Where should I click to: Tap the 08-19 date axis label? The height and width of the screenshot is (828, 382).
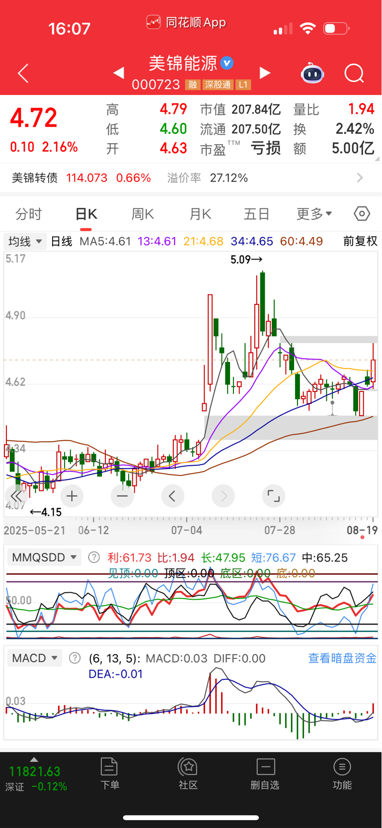[362, 531]
